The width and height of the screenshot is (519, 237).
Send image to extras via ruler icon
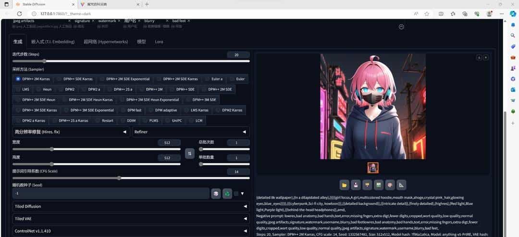pos(401,185)
